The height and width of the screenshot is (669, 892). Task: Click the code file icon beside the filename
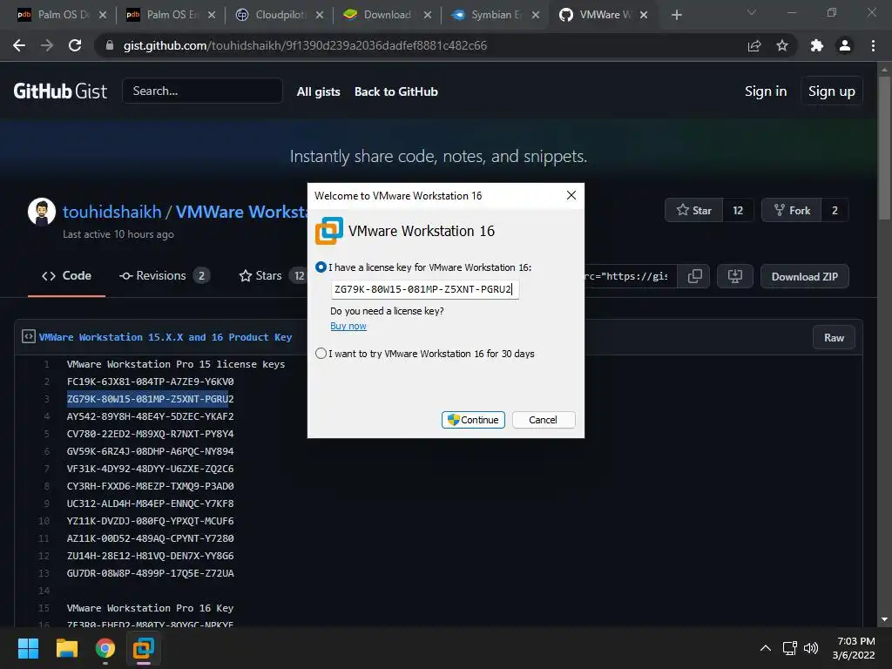click(x=29, y=337)
